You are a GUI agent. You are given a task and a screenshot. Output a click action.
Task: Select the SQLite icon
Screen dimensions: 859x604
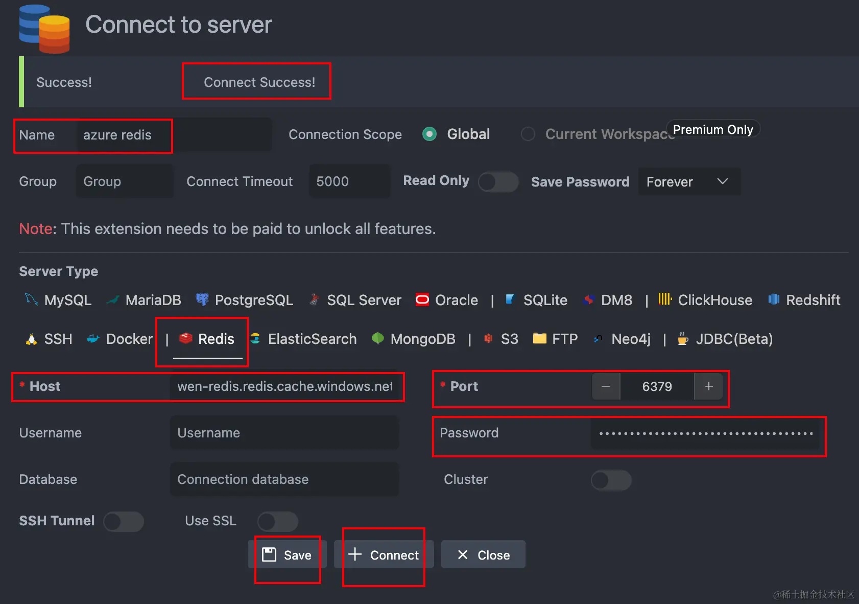510,299
